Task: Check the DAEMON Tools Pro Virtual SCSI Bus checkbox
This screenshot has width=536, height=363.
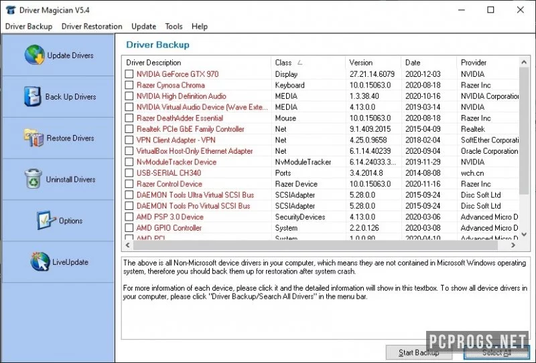Action: pyautogui.click(x=129, y=206)
